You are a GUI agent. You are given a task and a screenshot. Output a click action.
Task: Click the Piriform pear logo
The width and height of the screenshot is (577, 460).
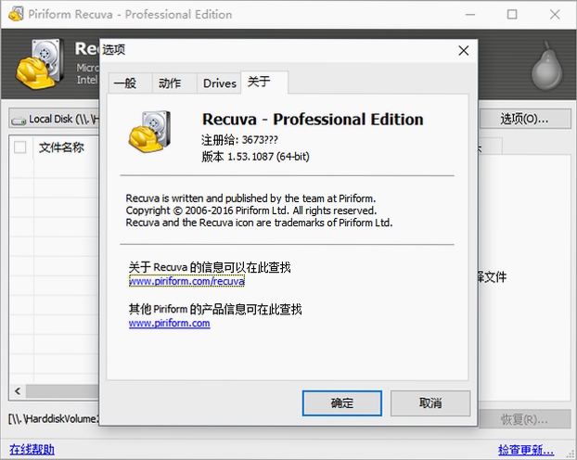coord(546,66)
